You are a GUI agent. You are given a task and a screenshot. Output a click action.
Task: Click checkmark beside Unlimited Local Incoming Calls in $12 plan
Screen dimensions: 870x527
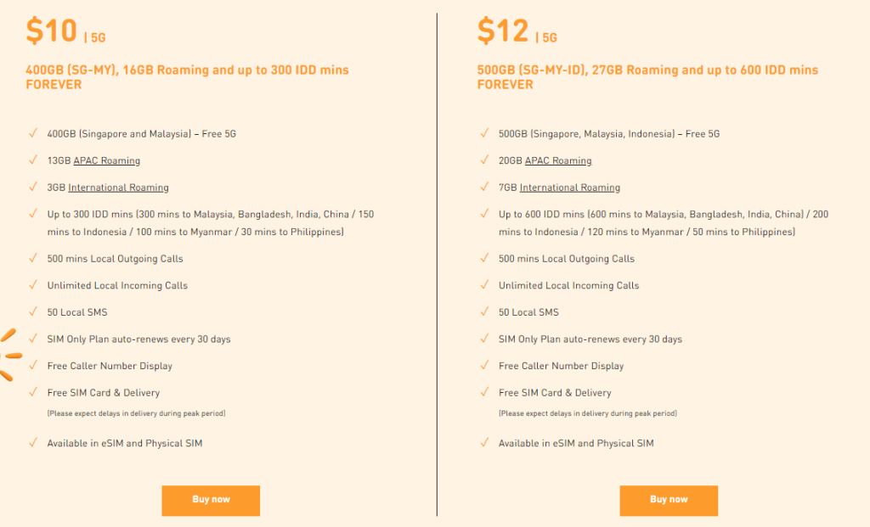pos(484,285)
